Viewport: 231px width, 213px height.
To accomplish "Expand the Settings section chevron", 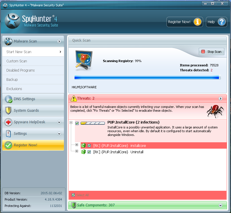I will click(x=59, y=134).
